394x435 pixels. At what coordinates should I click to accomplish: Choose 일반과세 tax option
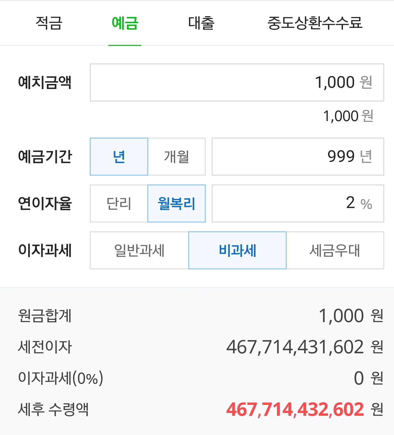[139, 250]
